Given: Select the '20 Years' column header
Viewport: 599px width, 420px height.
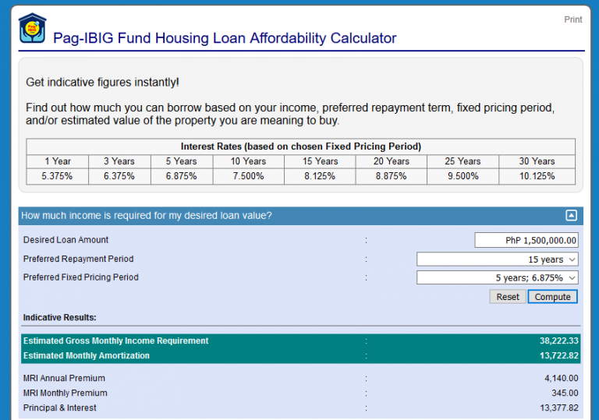Looking at the screenshot, I should [392, 161].
